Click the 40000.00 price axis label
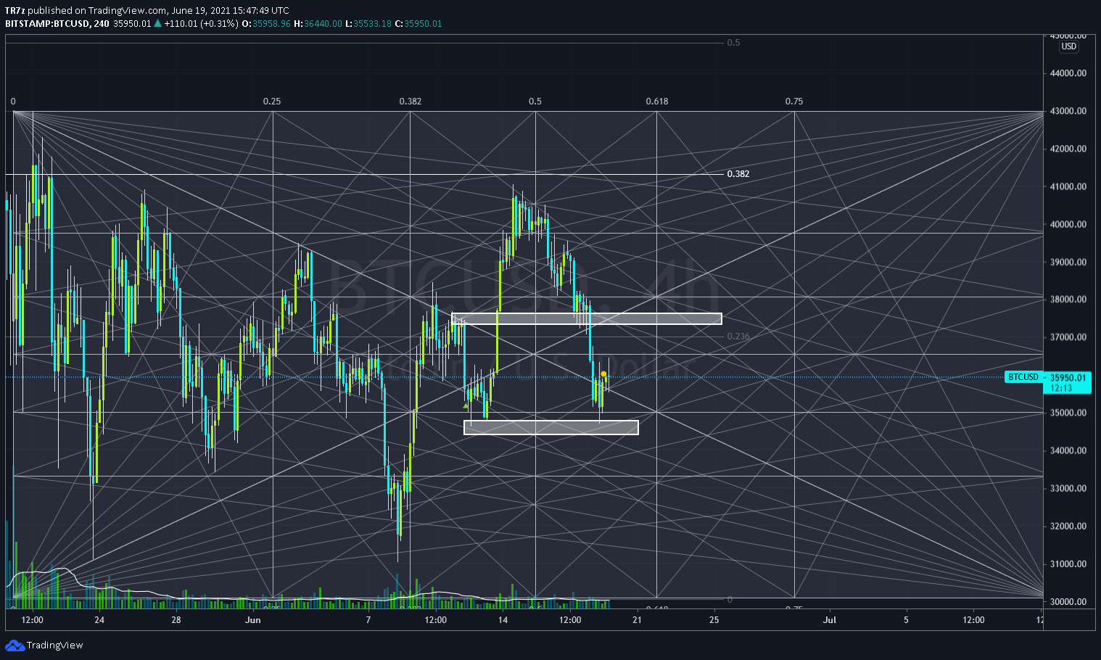 [1068, 224]
